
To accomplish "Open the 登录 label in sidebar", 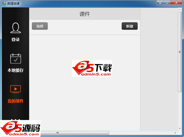I will click(x=16, y=40).
